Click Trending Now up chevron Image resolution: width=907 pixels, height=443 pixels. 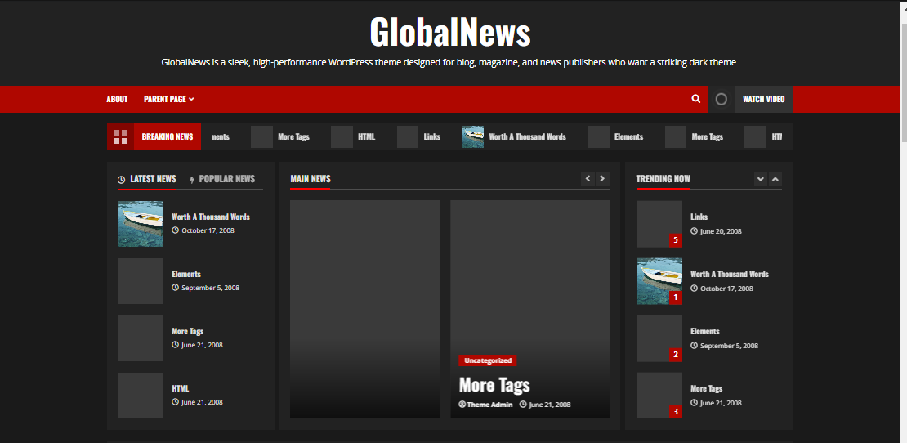(x=775, y=179)
